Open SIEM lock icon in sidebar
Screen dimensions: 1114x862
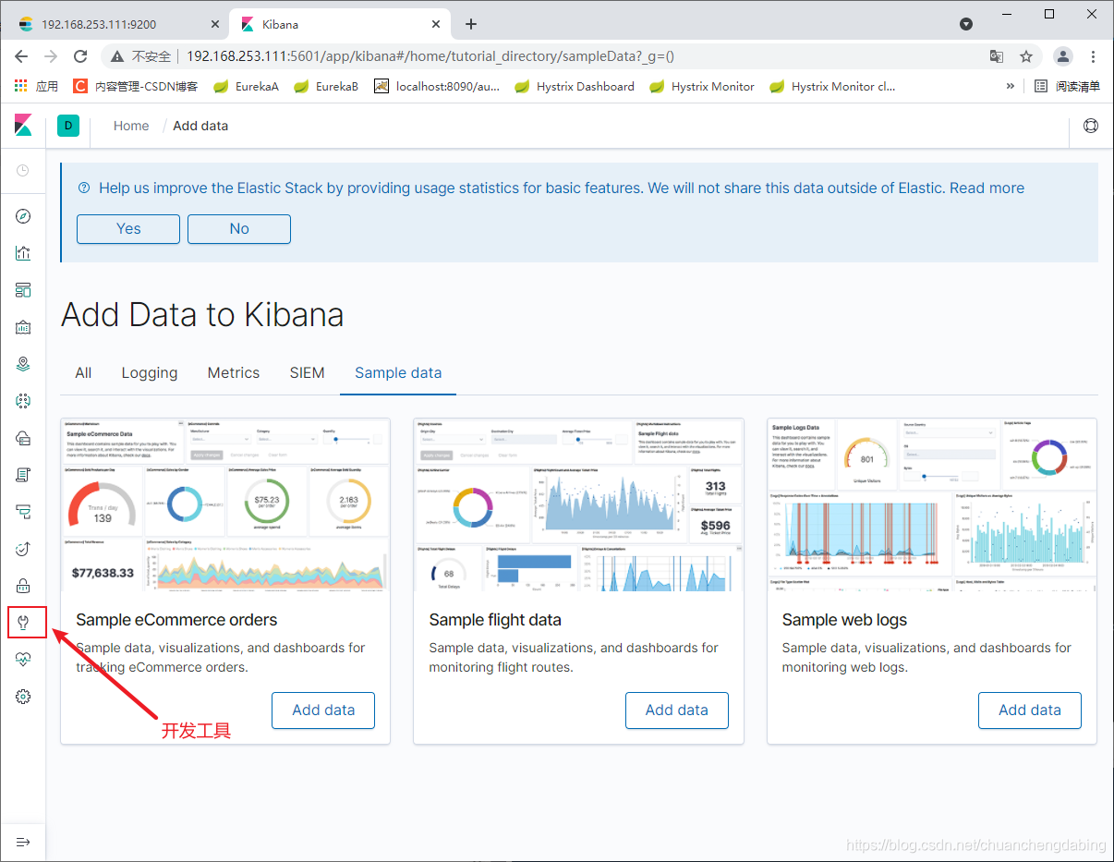[23, 586]
